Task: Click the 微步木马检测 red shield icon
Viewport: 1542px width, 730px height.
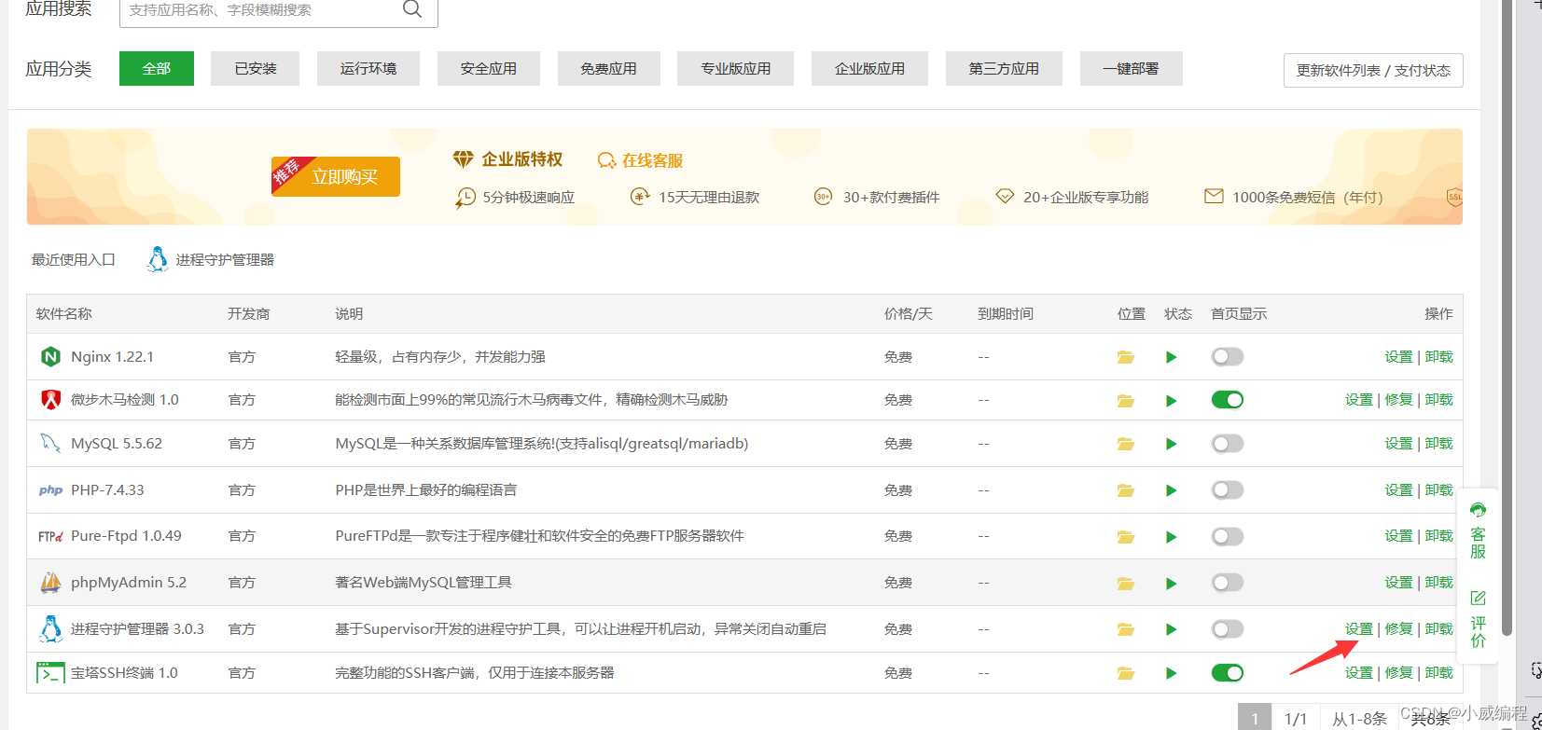Action: pos(50,400)
